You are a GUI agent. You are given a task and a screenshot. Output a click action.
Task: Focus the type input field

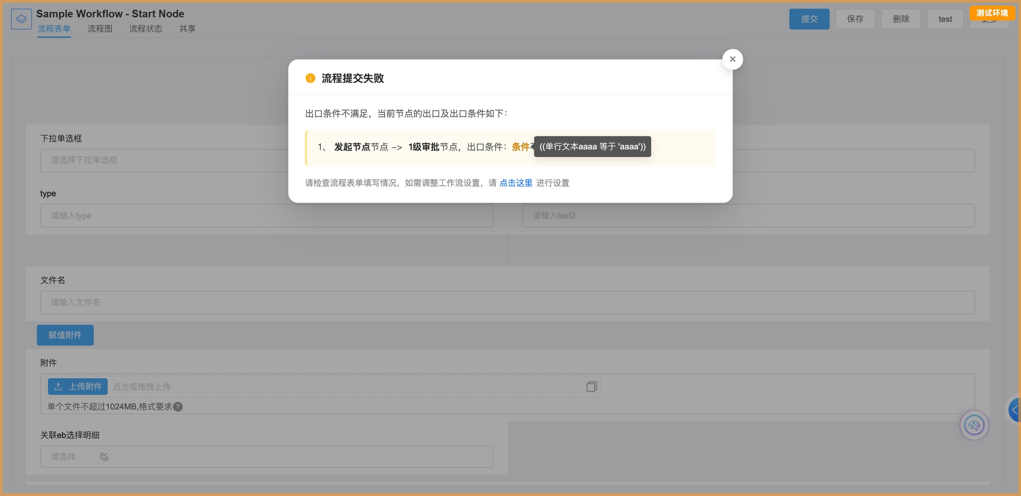(266, 216)
